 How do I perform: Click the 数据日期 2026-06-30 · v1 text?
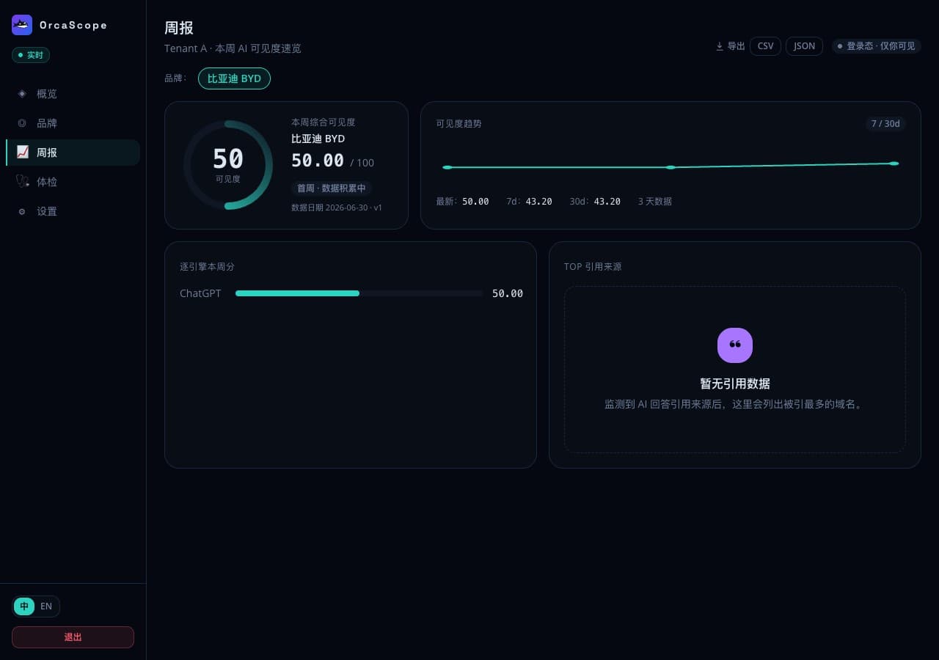coord(337,208)
